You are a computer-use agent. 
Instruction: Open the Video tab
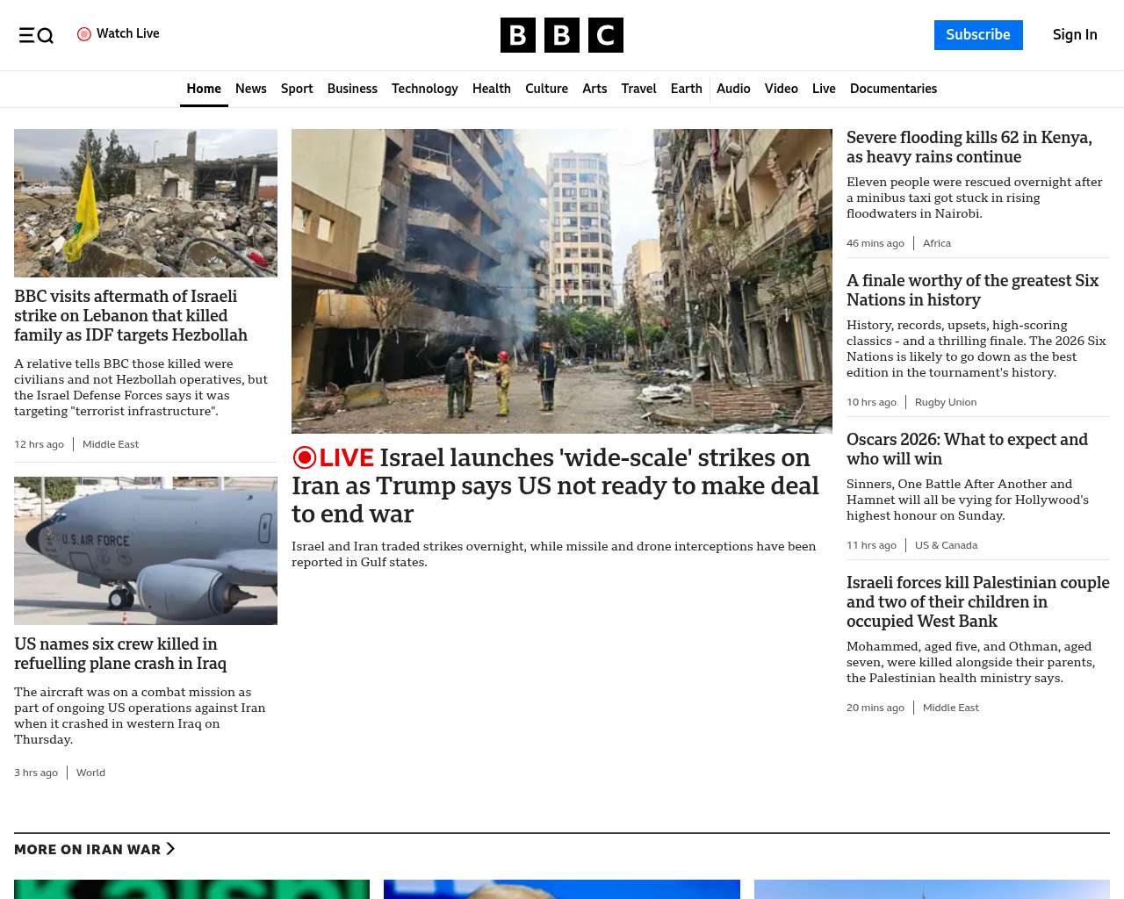point(782,89)
